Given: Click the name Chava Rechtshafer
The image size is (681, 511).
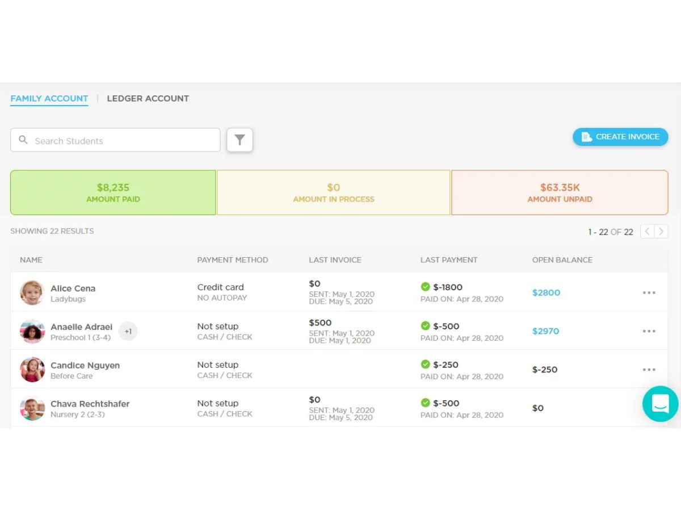Looking at the screenshot, I should 90,404.
